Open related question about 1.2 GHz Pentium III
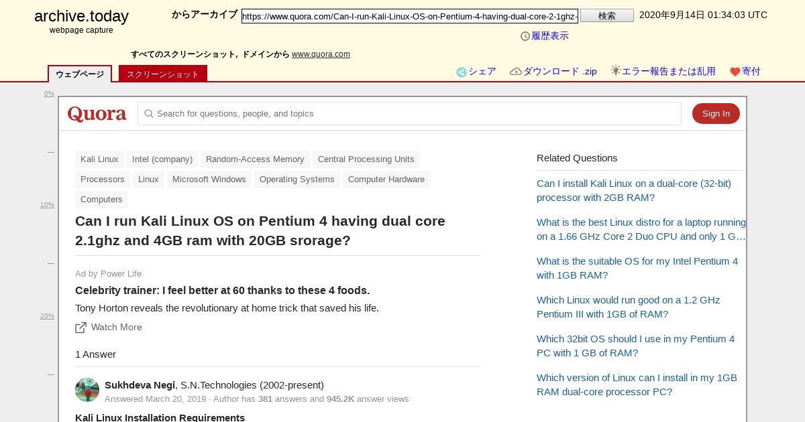This screenshot has width=805, height=422. [628, 307]
